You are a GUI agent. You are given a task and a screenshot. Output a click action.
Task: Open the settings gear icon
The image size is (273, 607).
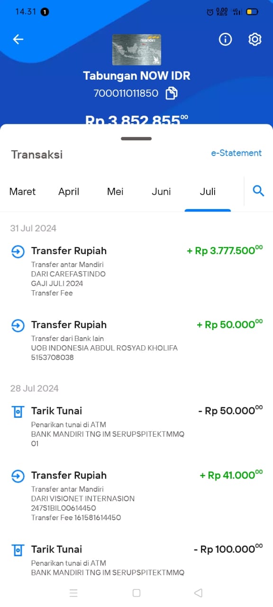[255, 39]
